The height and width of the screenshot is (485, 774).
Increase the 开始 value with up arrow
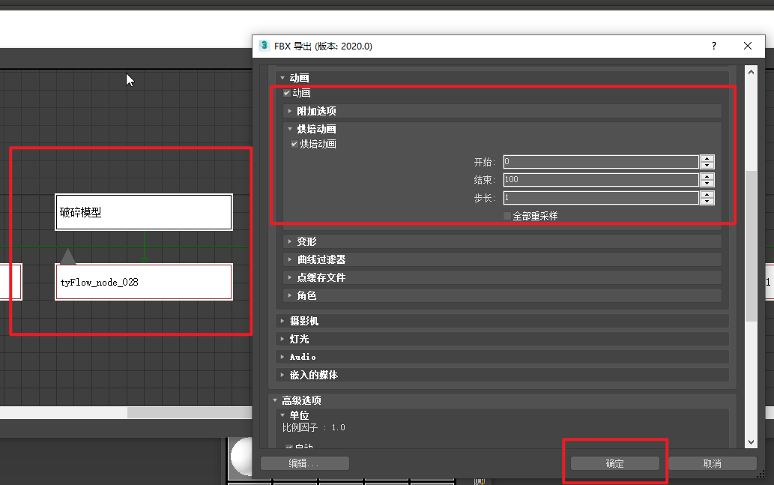[x=707, y=158]
